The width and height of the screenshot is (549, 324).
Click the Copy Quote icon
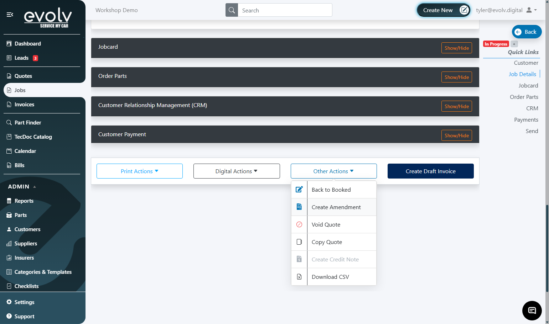click(x=299, y=242)
